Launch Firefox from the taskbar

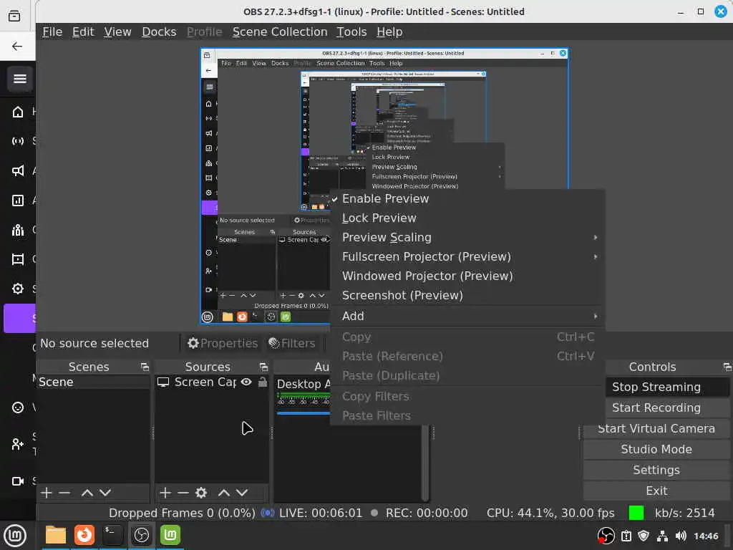(x=84, y=535)
